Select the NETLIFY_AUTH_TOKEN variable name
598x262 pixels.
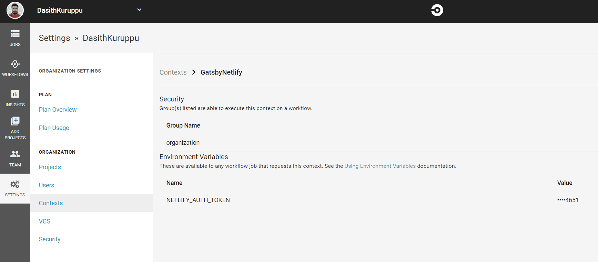(x=198, y=200)
